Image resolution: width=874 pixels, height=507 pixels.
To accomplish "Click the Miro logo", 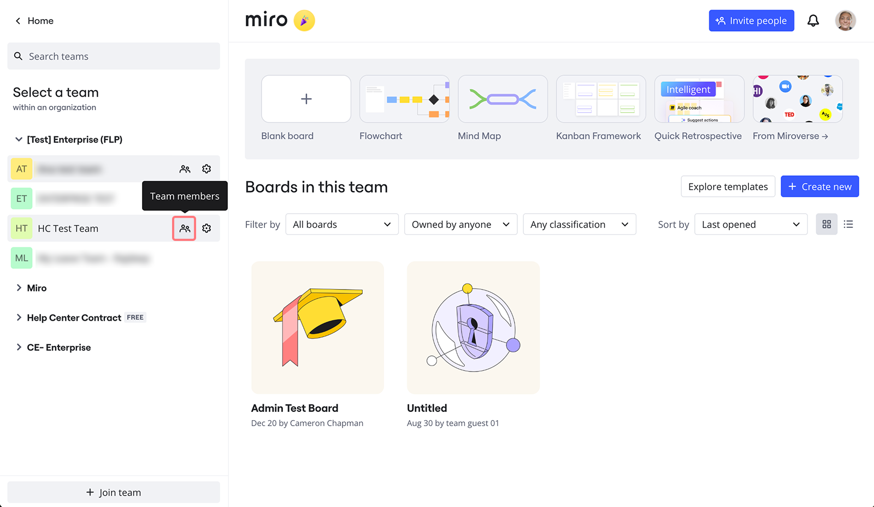I will tap(266, 20).
